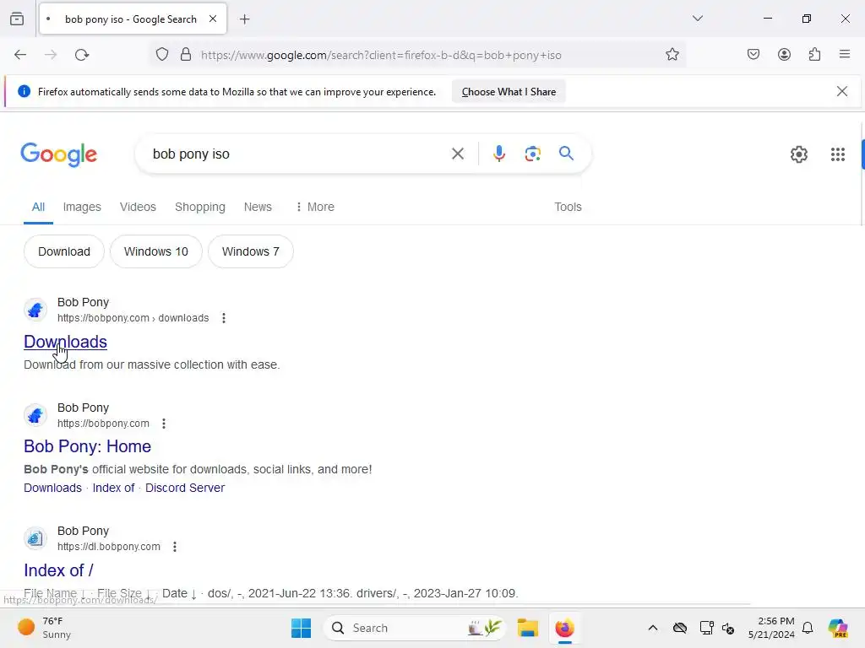The width and height of the screenshot is (865, 648).
Task: Go back to the previous page
Action: tap(20, 55)
